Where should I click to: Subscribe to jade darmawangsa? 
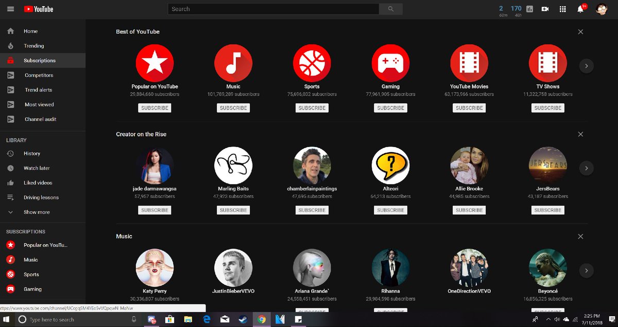154,210
